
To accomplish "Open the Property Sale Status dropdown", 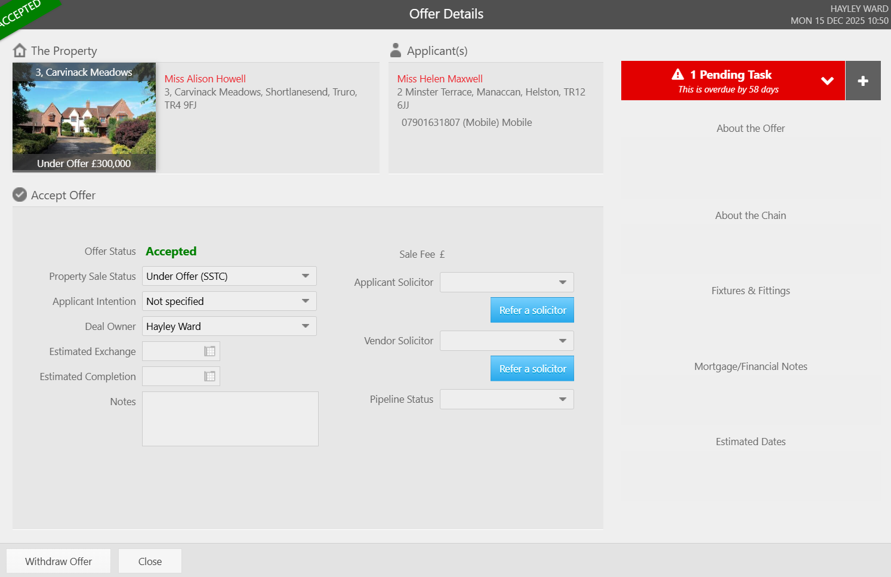I will 229,276.
